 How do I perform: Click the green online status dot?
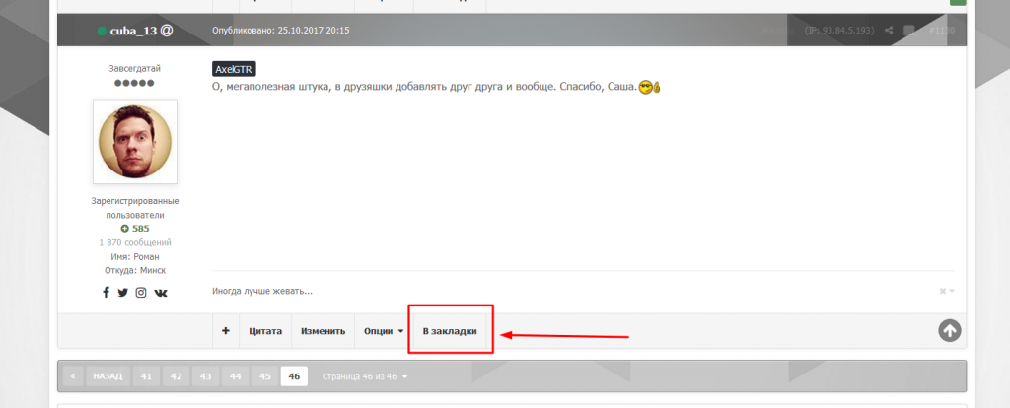[102, 31]
